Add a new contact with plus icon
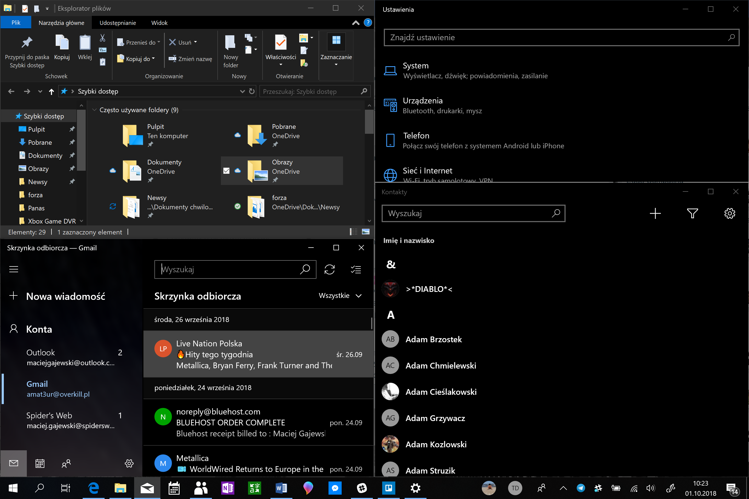 [x=655, y=213]
